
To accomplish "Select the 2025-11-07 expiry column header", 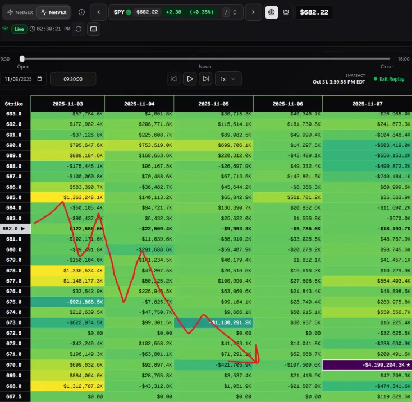I will (367, 104).
